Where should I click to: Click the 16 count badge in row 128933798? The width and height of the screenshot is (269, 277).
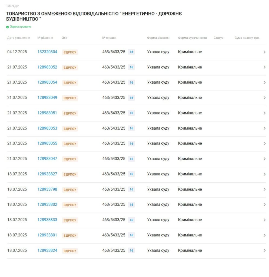point(131,189)
